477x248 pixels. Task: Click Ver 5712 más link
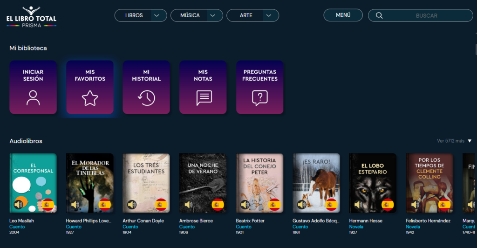450,141
